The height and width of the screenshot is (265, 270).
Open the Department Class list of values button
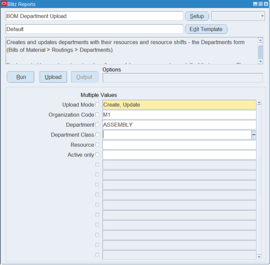(x=254, y=135)
